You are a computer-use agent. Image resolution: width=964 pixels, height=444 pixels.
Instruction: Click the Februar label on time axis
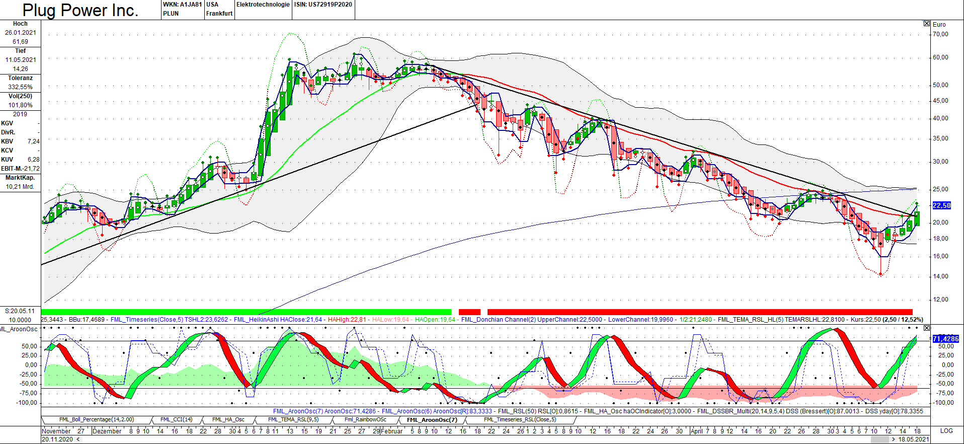click(x=392, y=431)
